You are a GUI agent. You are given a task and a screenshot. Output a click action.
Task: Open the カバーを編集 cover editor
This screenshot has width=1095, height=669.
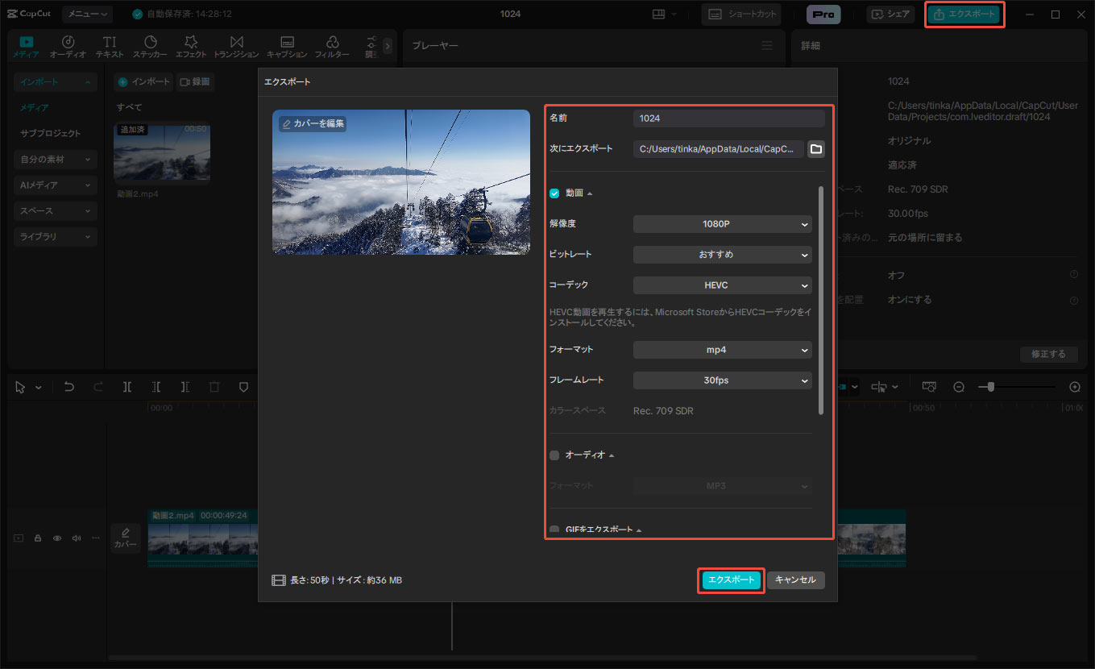coord(313,123)
